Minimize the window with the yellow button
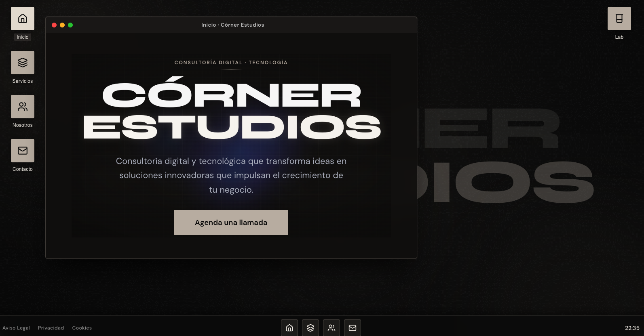Screen dimensions: 644x336 [62, 25]
